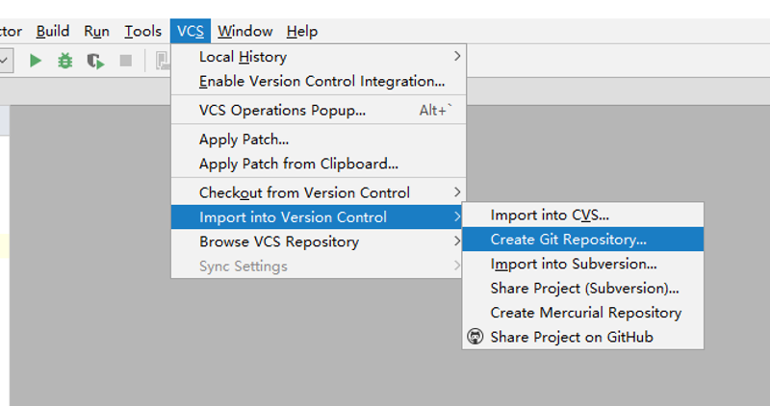
Task: Click the Run with Coverage shield icon
Action: coord(95,61)
